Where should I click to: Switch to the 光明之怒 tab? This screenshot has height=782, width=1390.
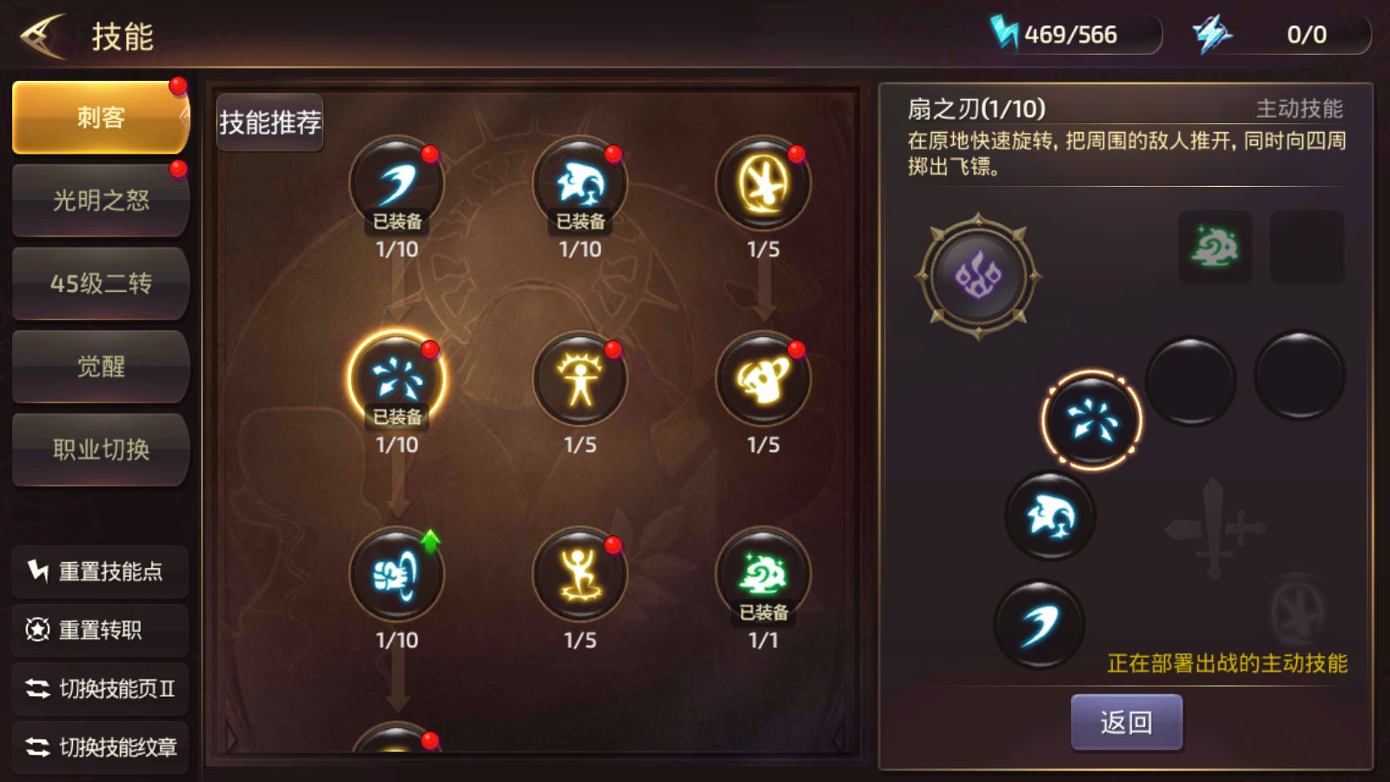[101, 201]
